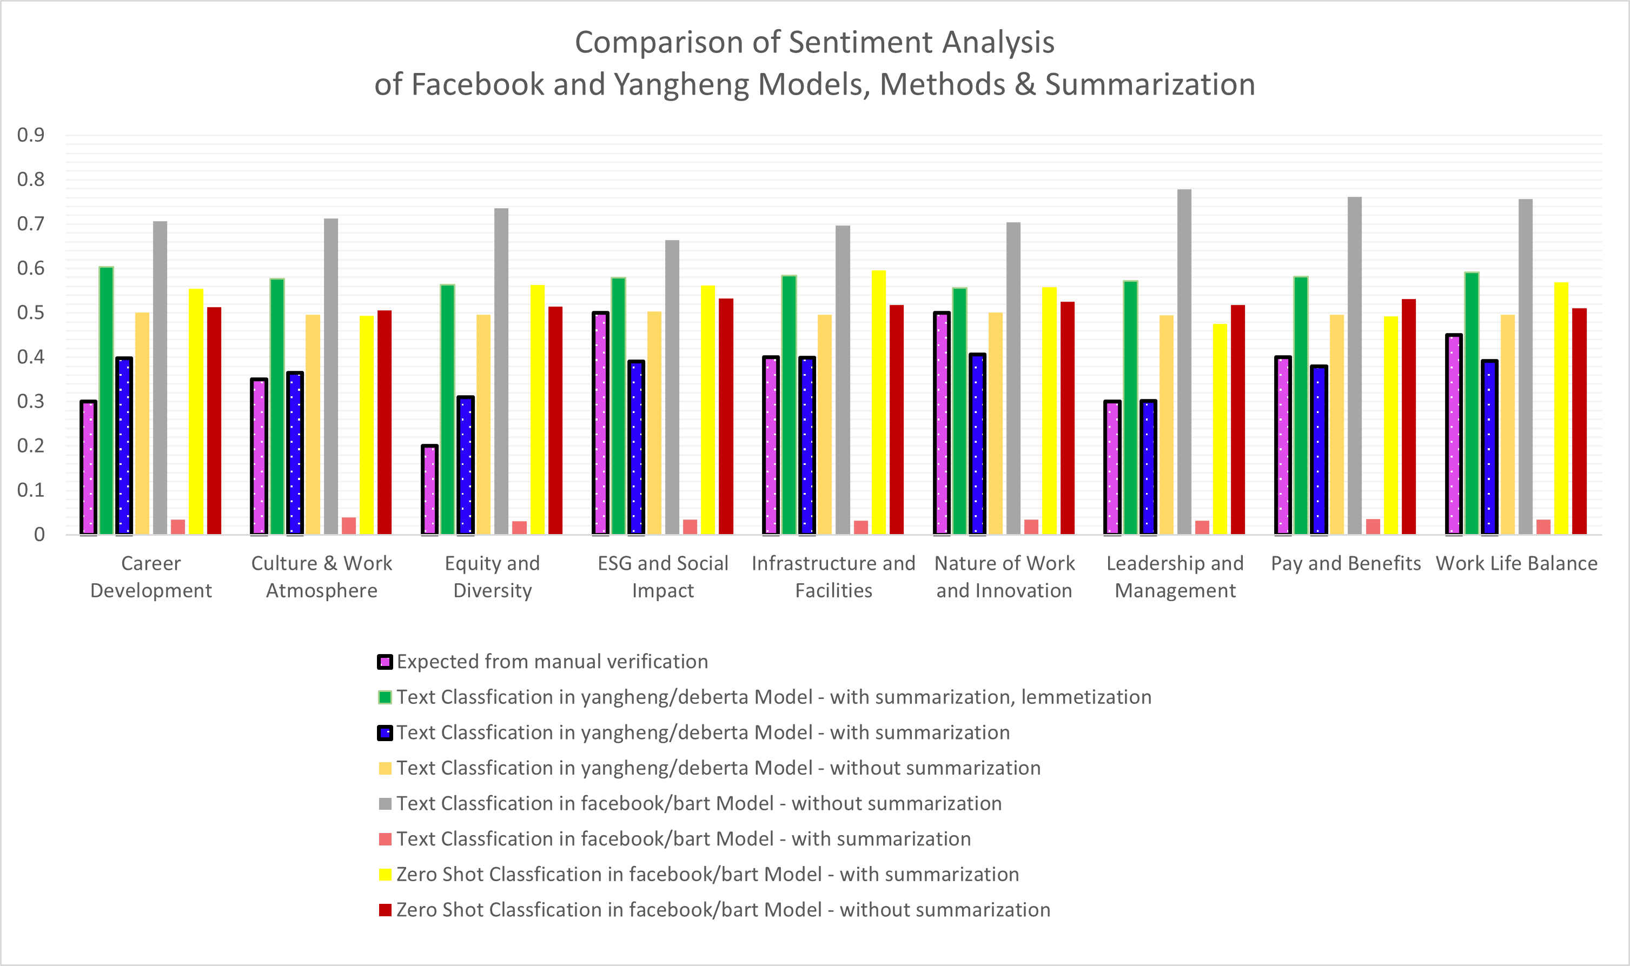Select the gray bar in Leadership and Management

point(1184,362)
